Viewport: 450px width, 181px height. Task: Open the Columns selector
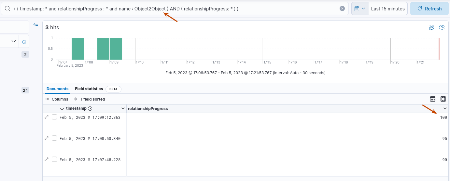[x=57, y=99]
